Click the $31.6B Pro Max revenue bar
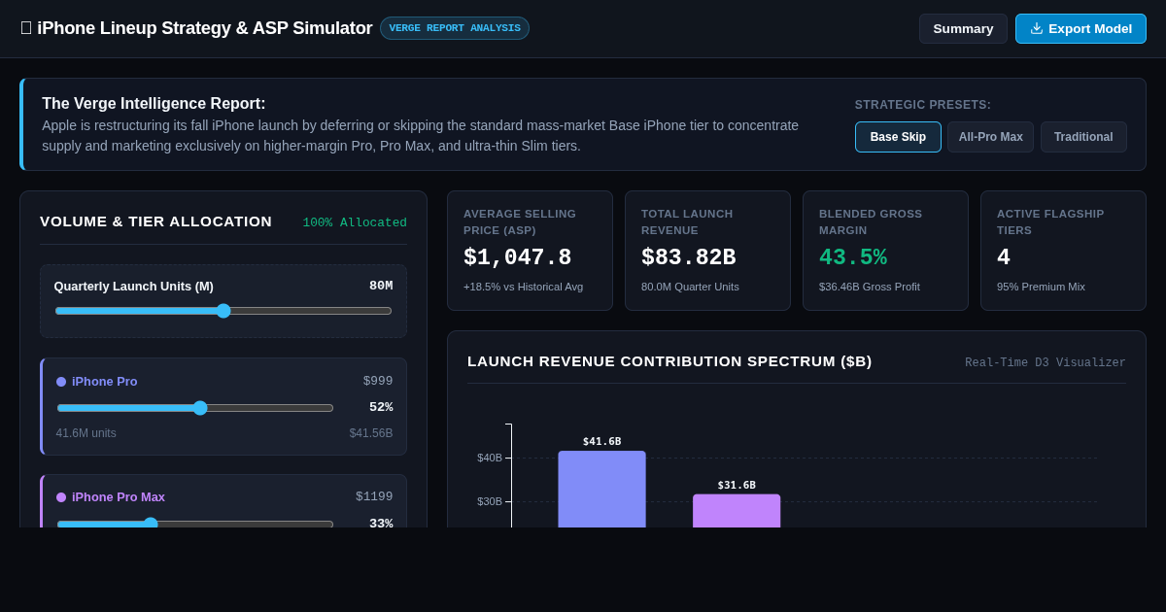Image resolution: width=1166 pixels, height=612 pixels. (x=737, y=511)
